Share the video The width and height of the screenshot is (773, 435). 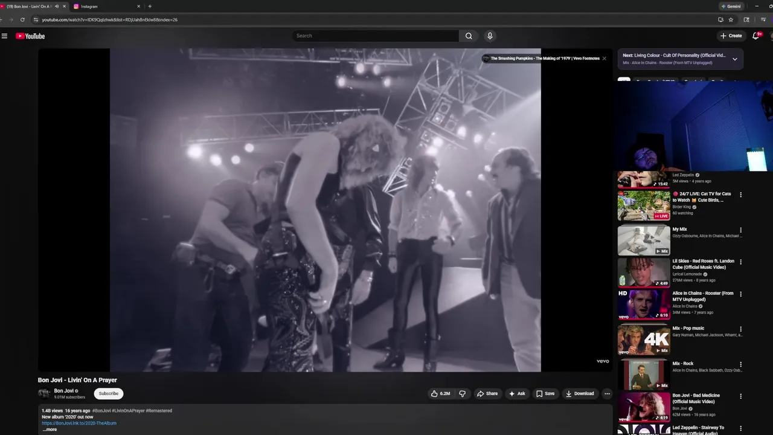(487, 393)
